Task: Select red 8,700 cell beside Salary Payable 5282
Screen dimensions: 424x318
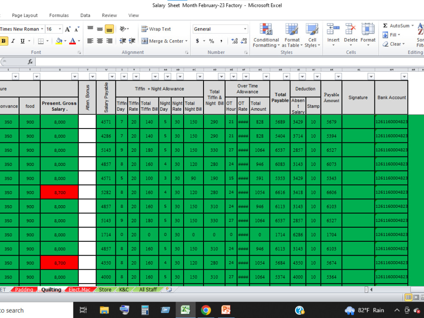Action: tap(59, 192)
